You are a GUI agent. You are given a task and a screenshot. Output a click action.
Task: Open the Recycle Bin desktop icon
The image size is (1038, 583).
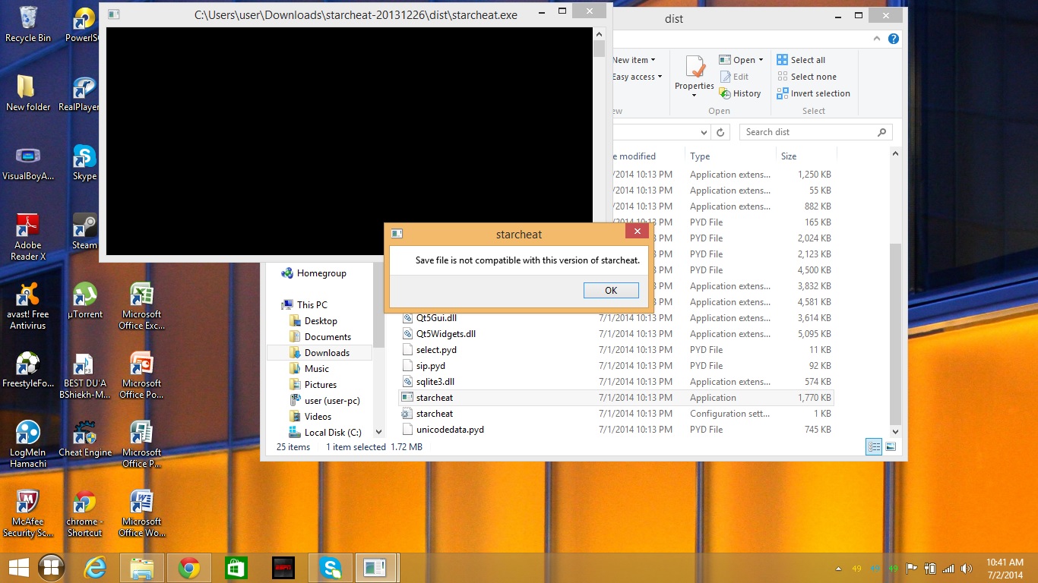(x=28, y=24)
